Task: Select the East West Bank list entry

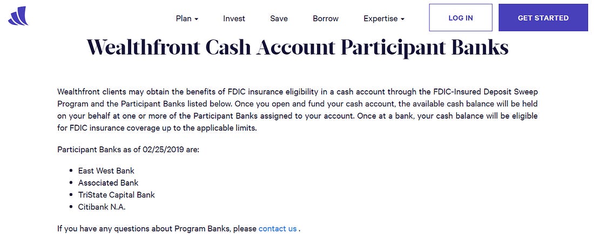Action: click(x=106, y=171)
